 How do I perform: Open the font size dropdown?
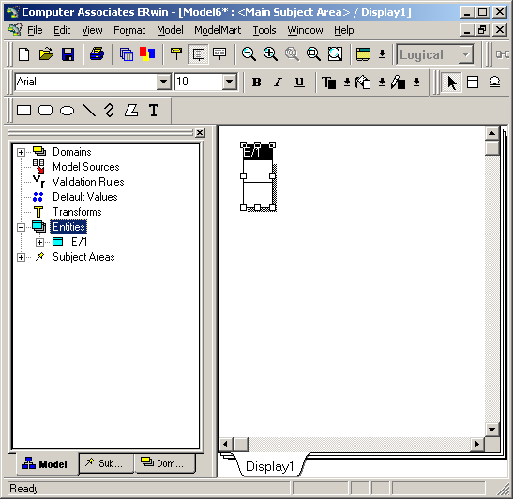tap(230, 82)
